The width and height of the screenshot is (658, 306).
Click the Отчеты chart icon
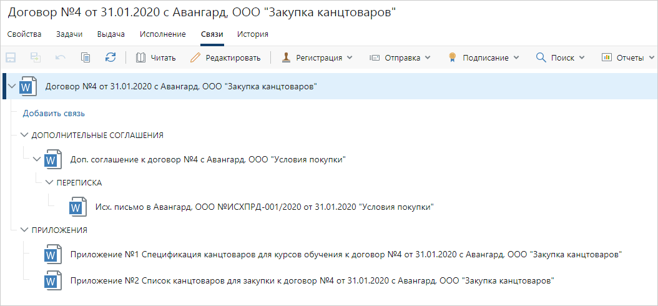click(x=606, y=57)
